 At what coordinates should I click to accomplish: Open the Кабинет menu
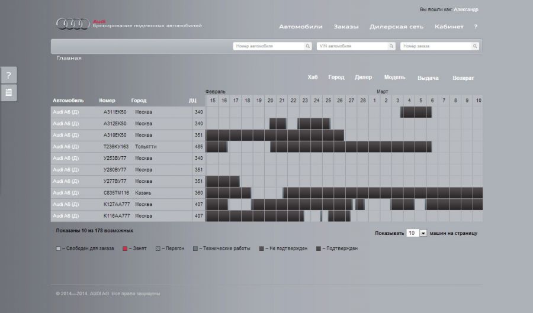[449, 27]
